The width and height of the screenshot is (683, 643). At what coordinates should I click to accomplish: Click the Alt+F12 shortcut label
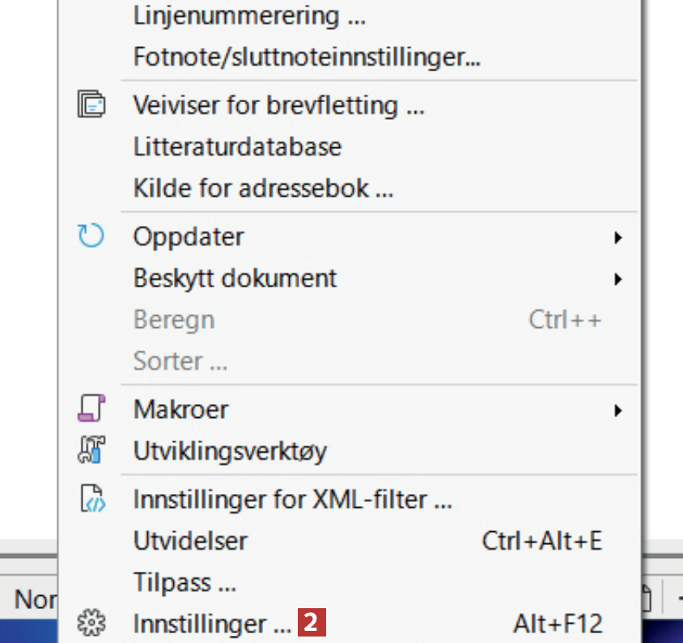point(558,624)
